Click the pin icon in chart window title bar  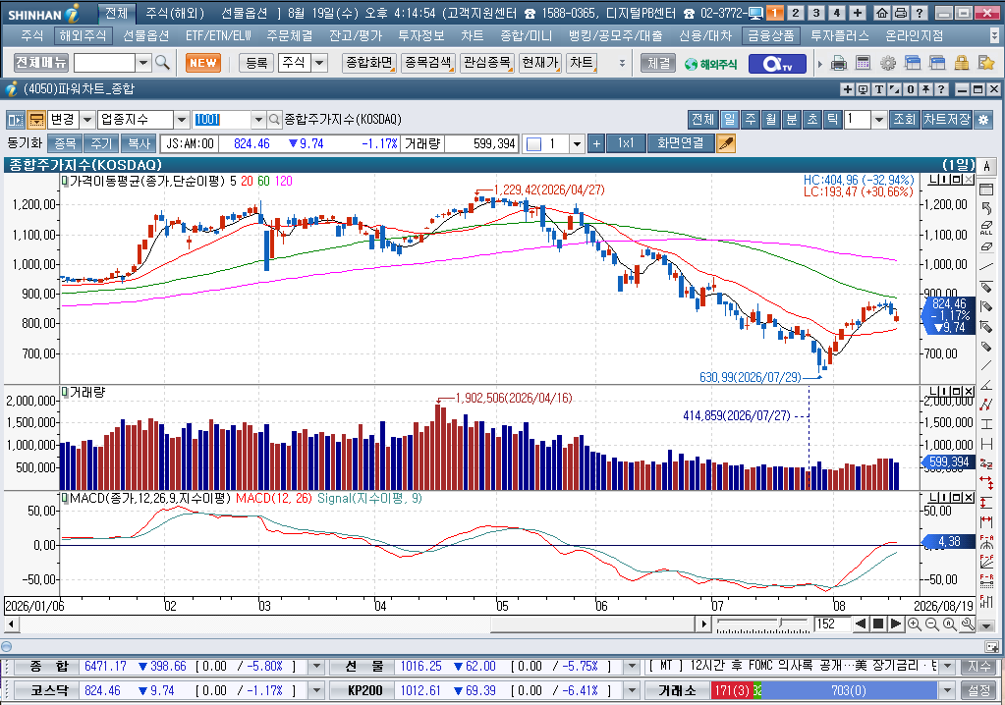coord(925,89)
